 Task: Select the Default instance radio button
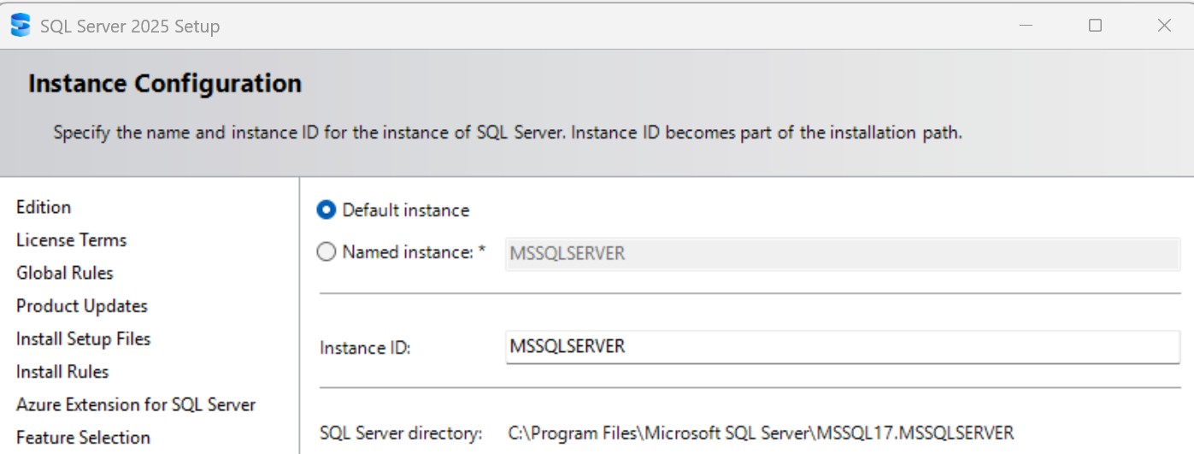326,210
